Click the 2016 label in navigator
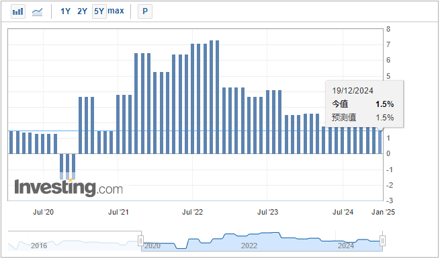The image size is (440, 259). coord(39,246)
